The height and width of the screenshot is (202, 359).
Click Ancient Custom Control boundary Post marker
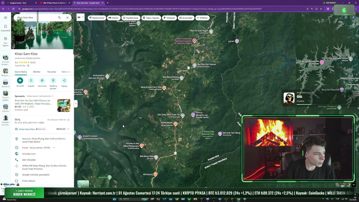[80, 137]
